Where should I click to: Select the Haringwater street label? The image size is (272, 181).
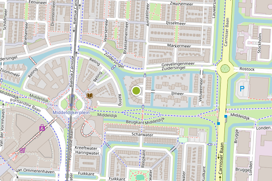point(87,153)
